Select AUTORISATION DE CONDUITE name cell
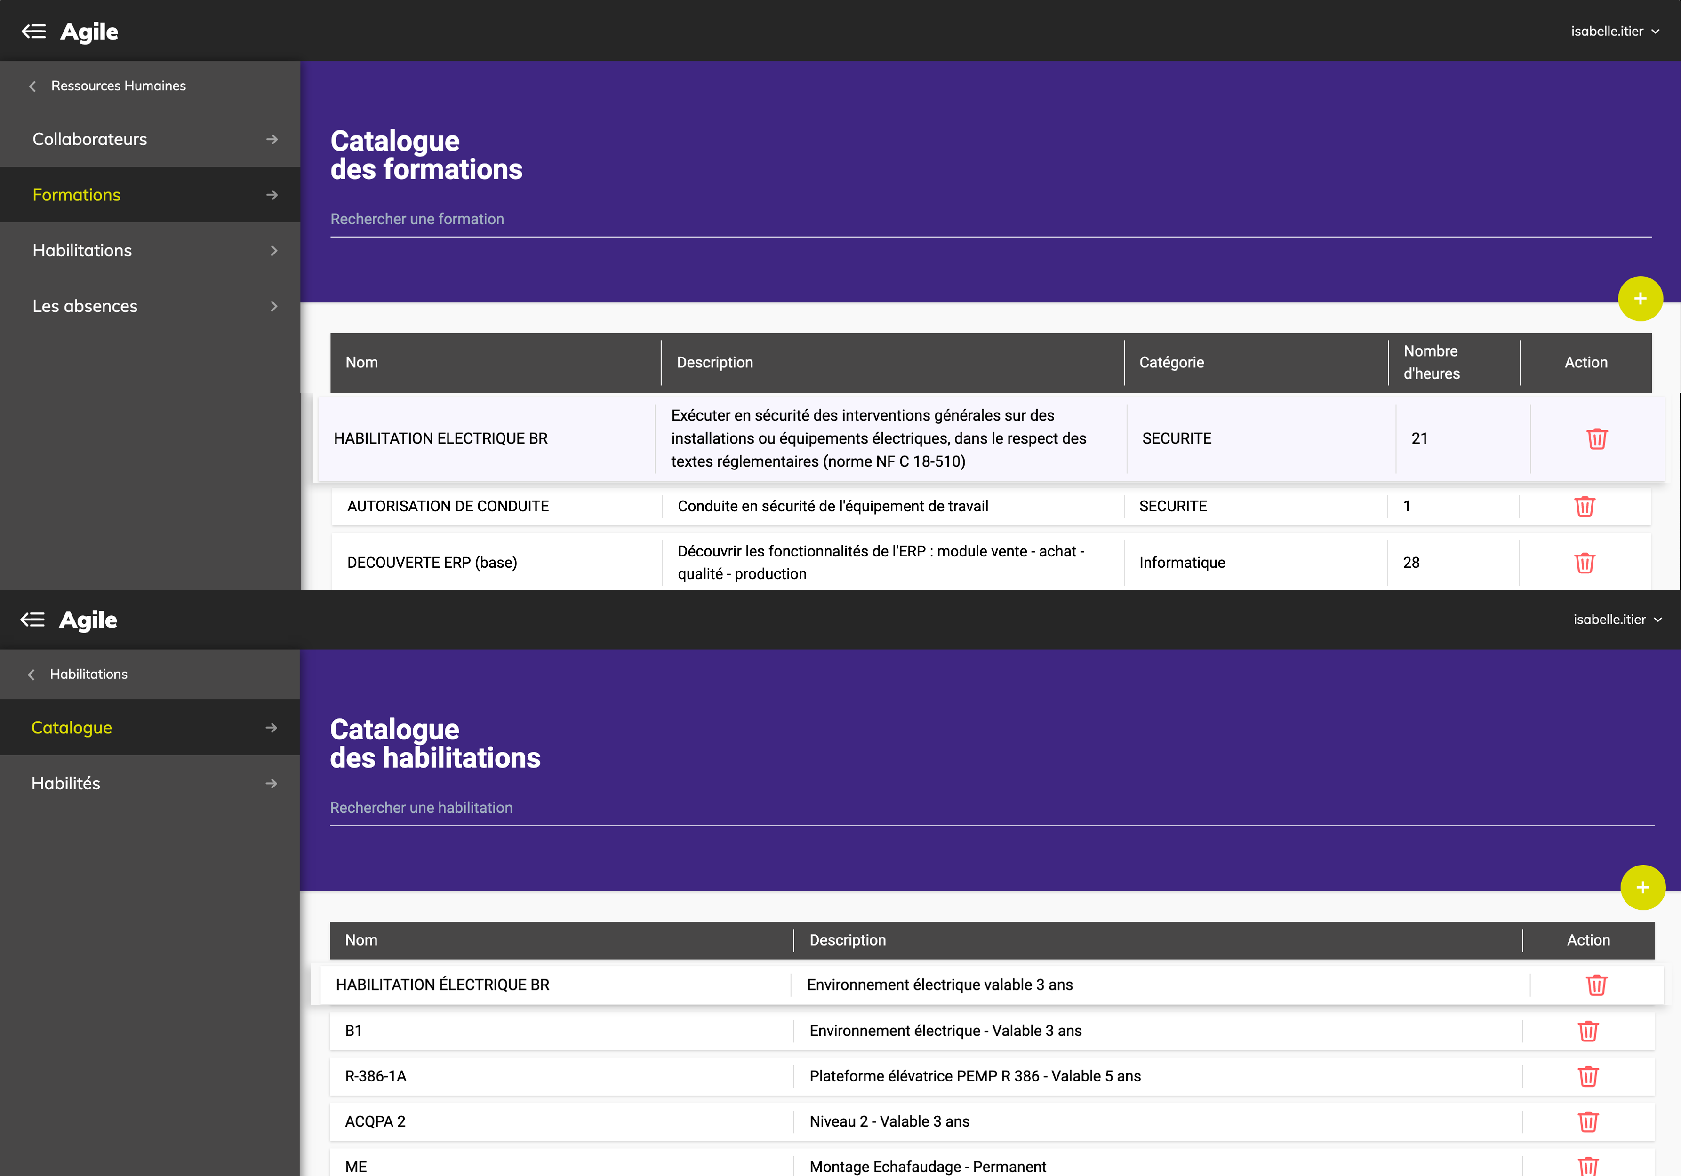 point(448,507)
